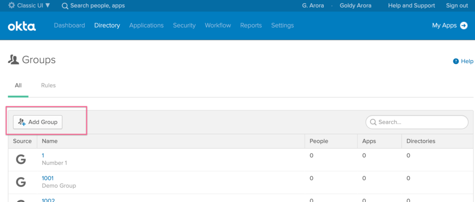Click the Classic UI gear icon
475x202 pixels.
pyautogui.click(x=12, y=6)
